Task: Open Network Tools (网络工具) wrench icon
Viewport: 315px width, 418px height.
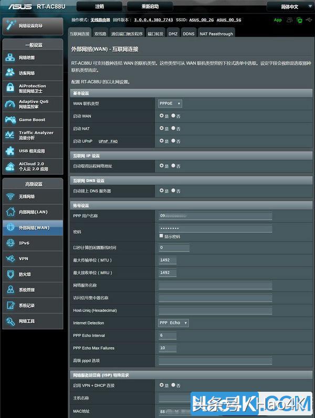Action: coord(10,321)
